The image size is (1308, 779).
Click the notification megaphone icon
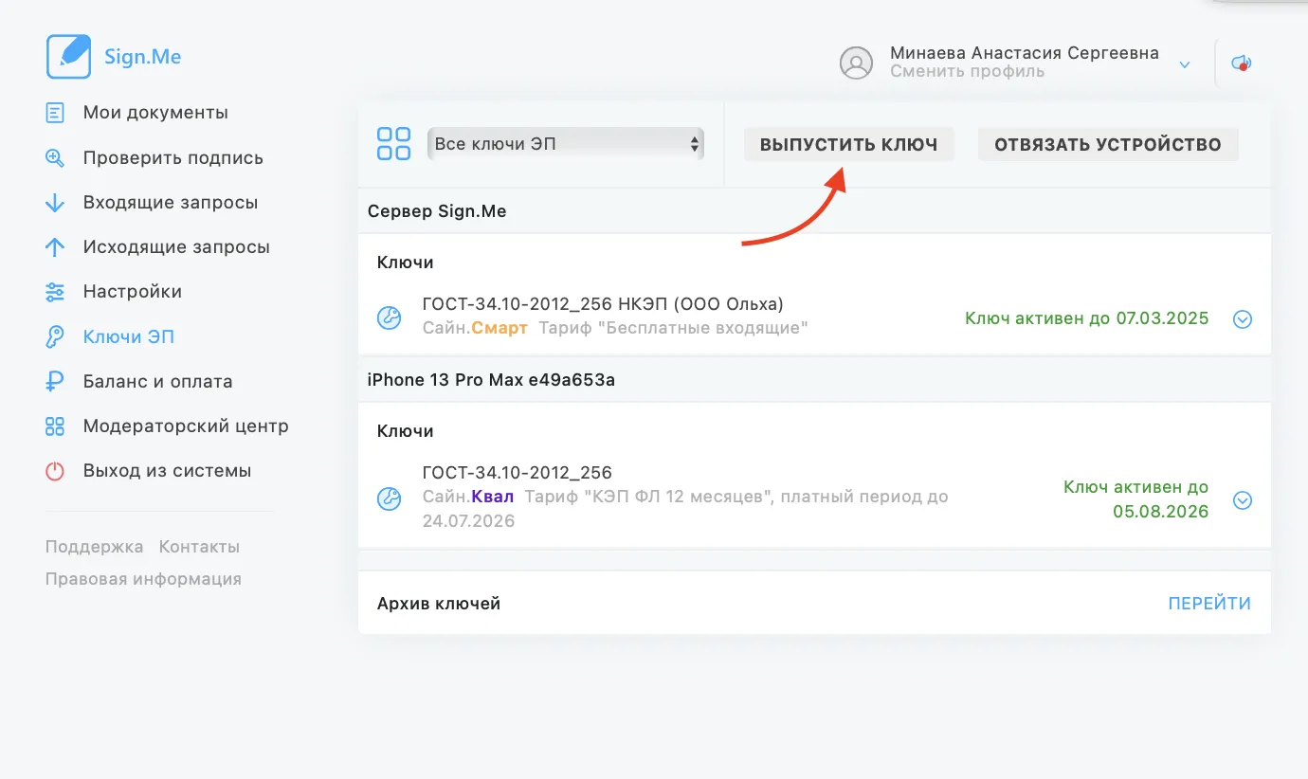click(x=1241, y=63)
